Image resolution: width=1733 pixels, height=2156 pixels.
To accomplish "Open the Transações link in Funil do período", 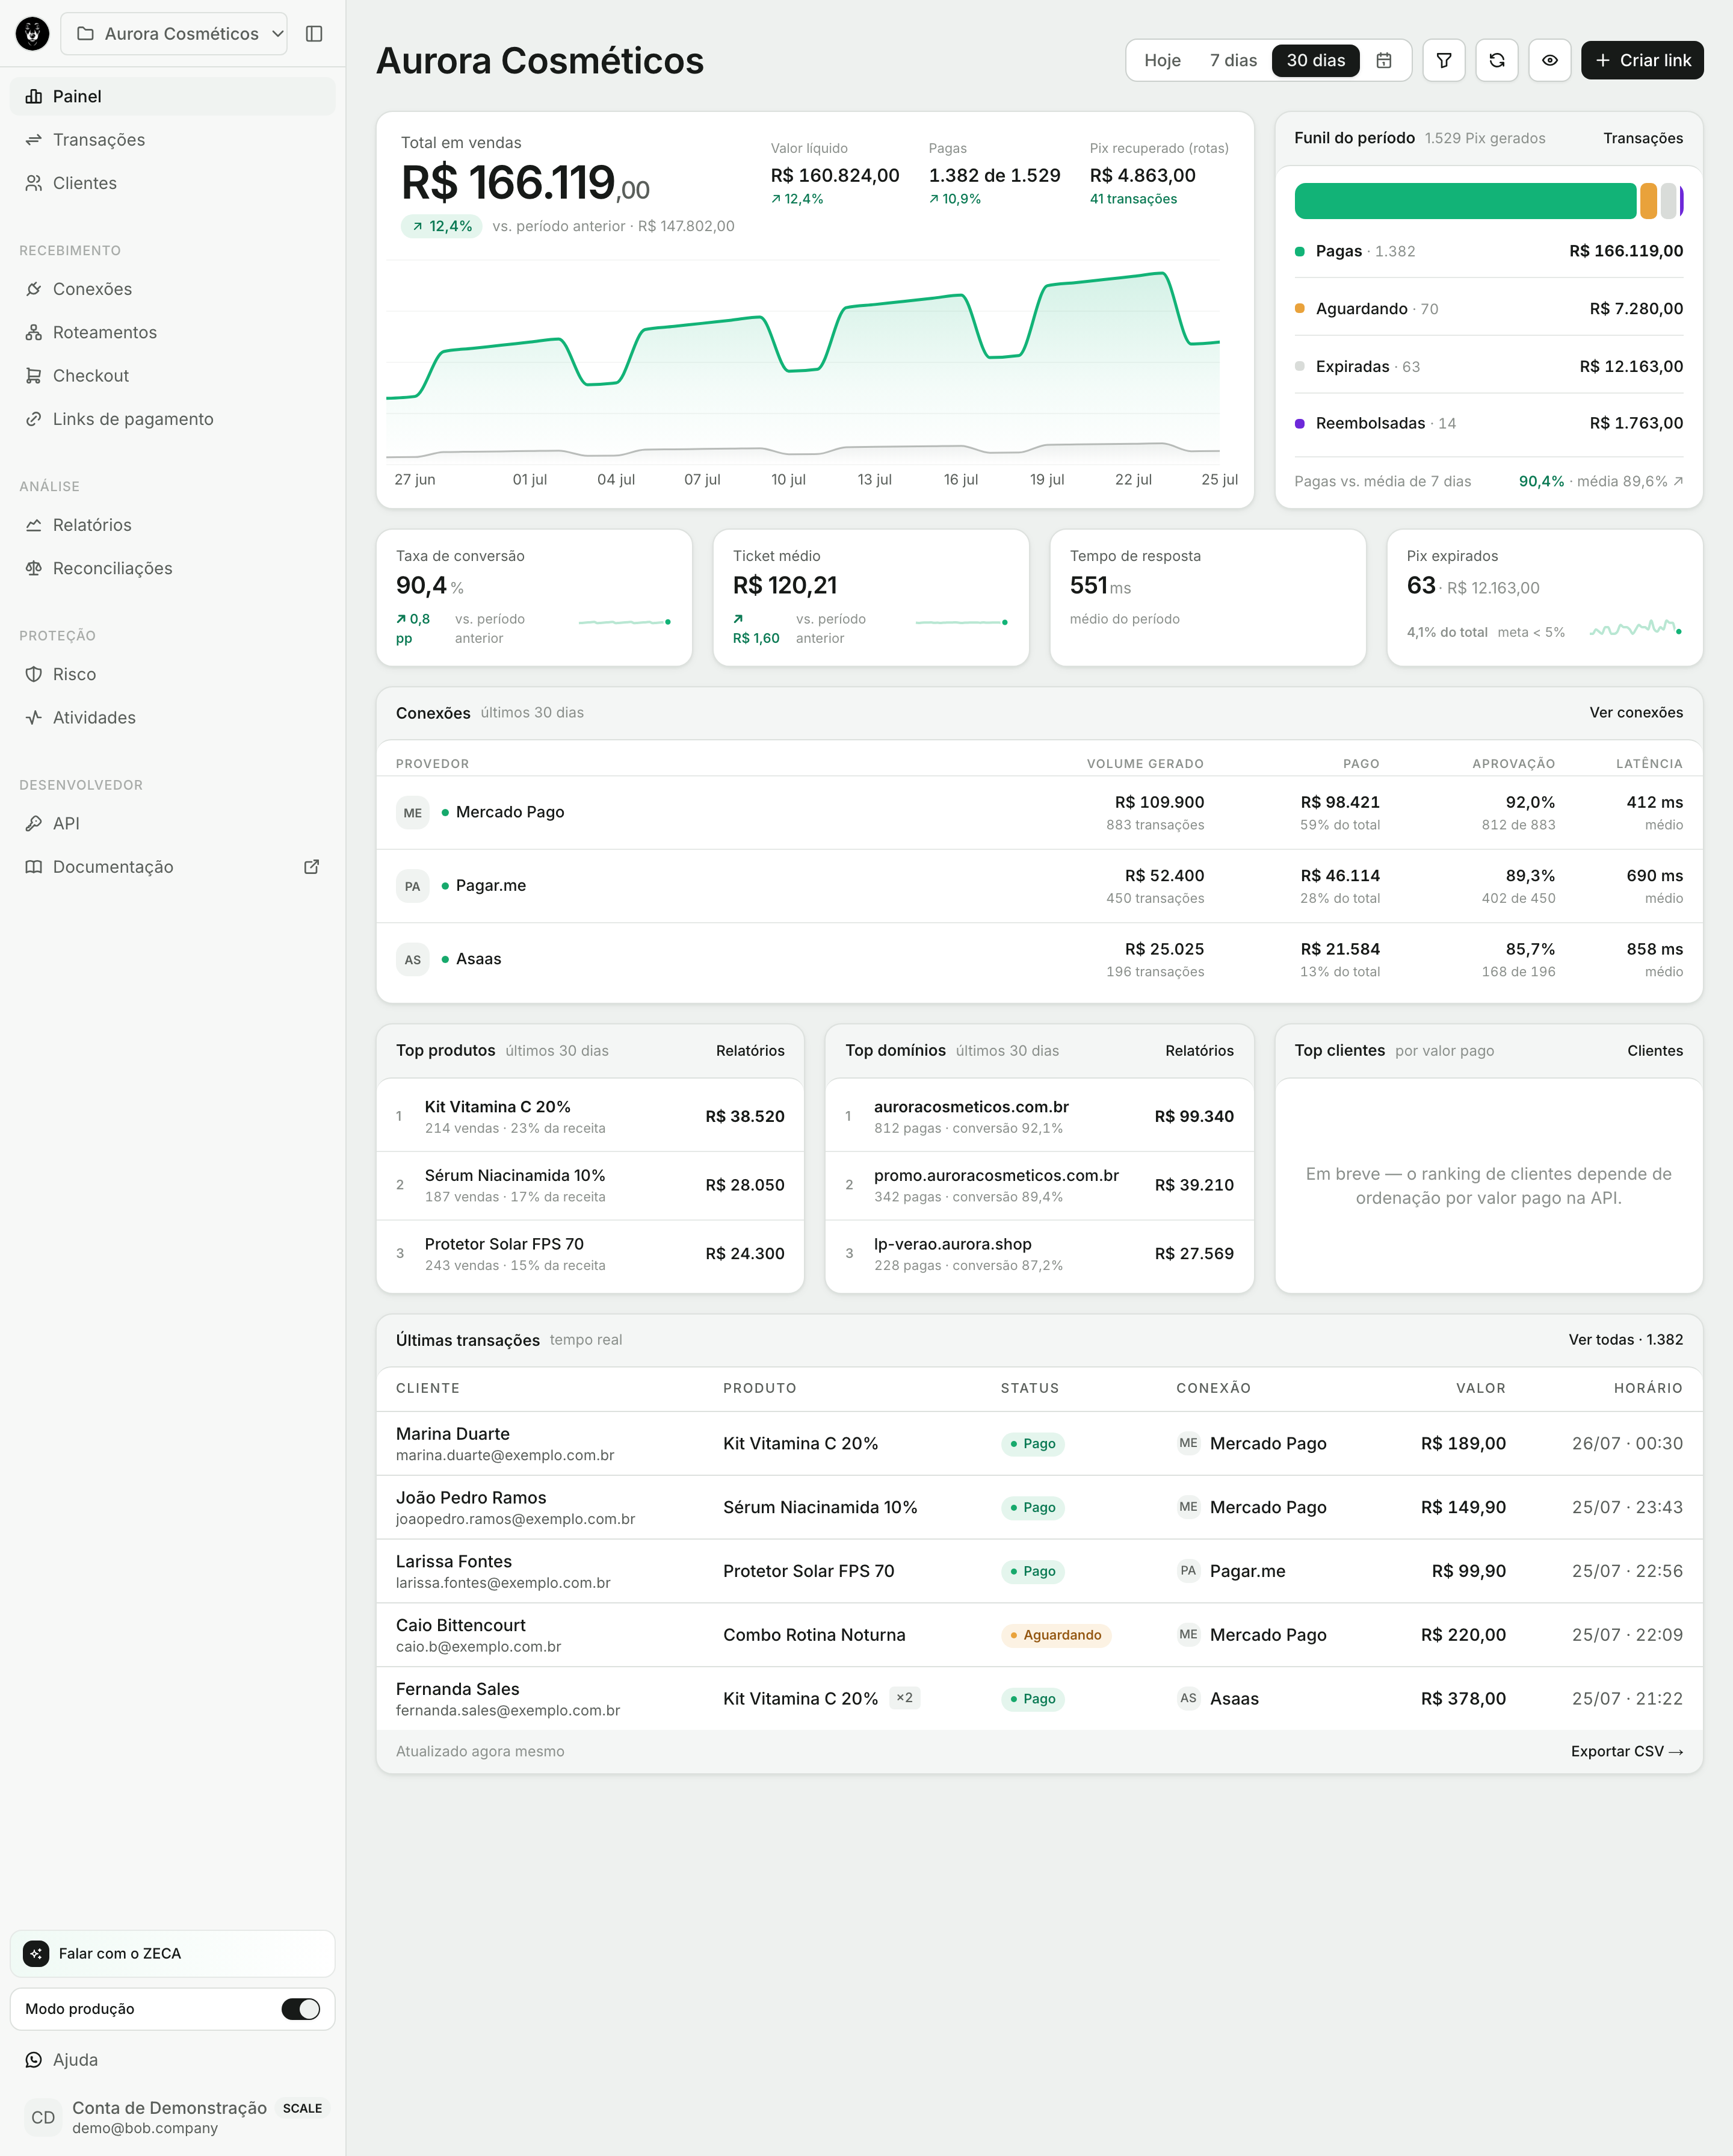I will pyautogui.click(x=1643, y=138).
